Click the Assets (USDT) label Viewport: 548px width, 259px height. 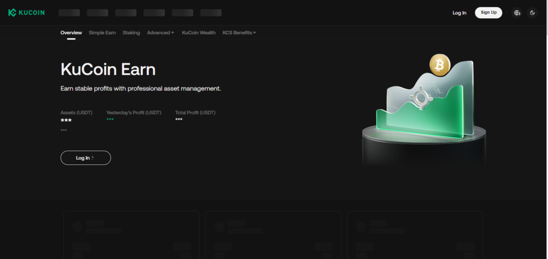76,113
